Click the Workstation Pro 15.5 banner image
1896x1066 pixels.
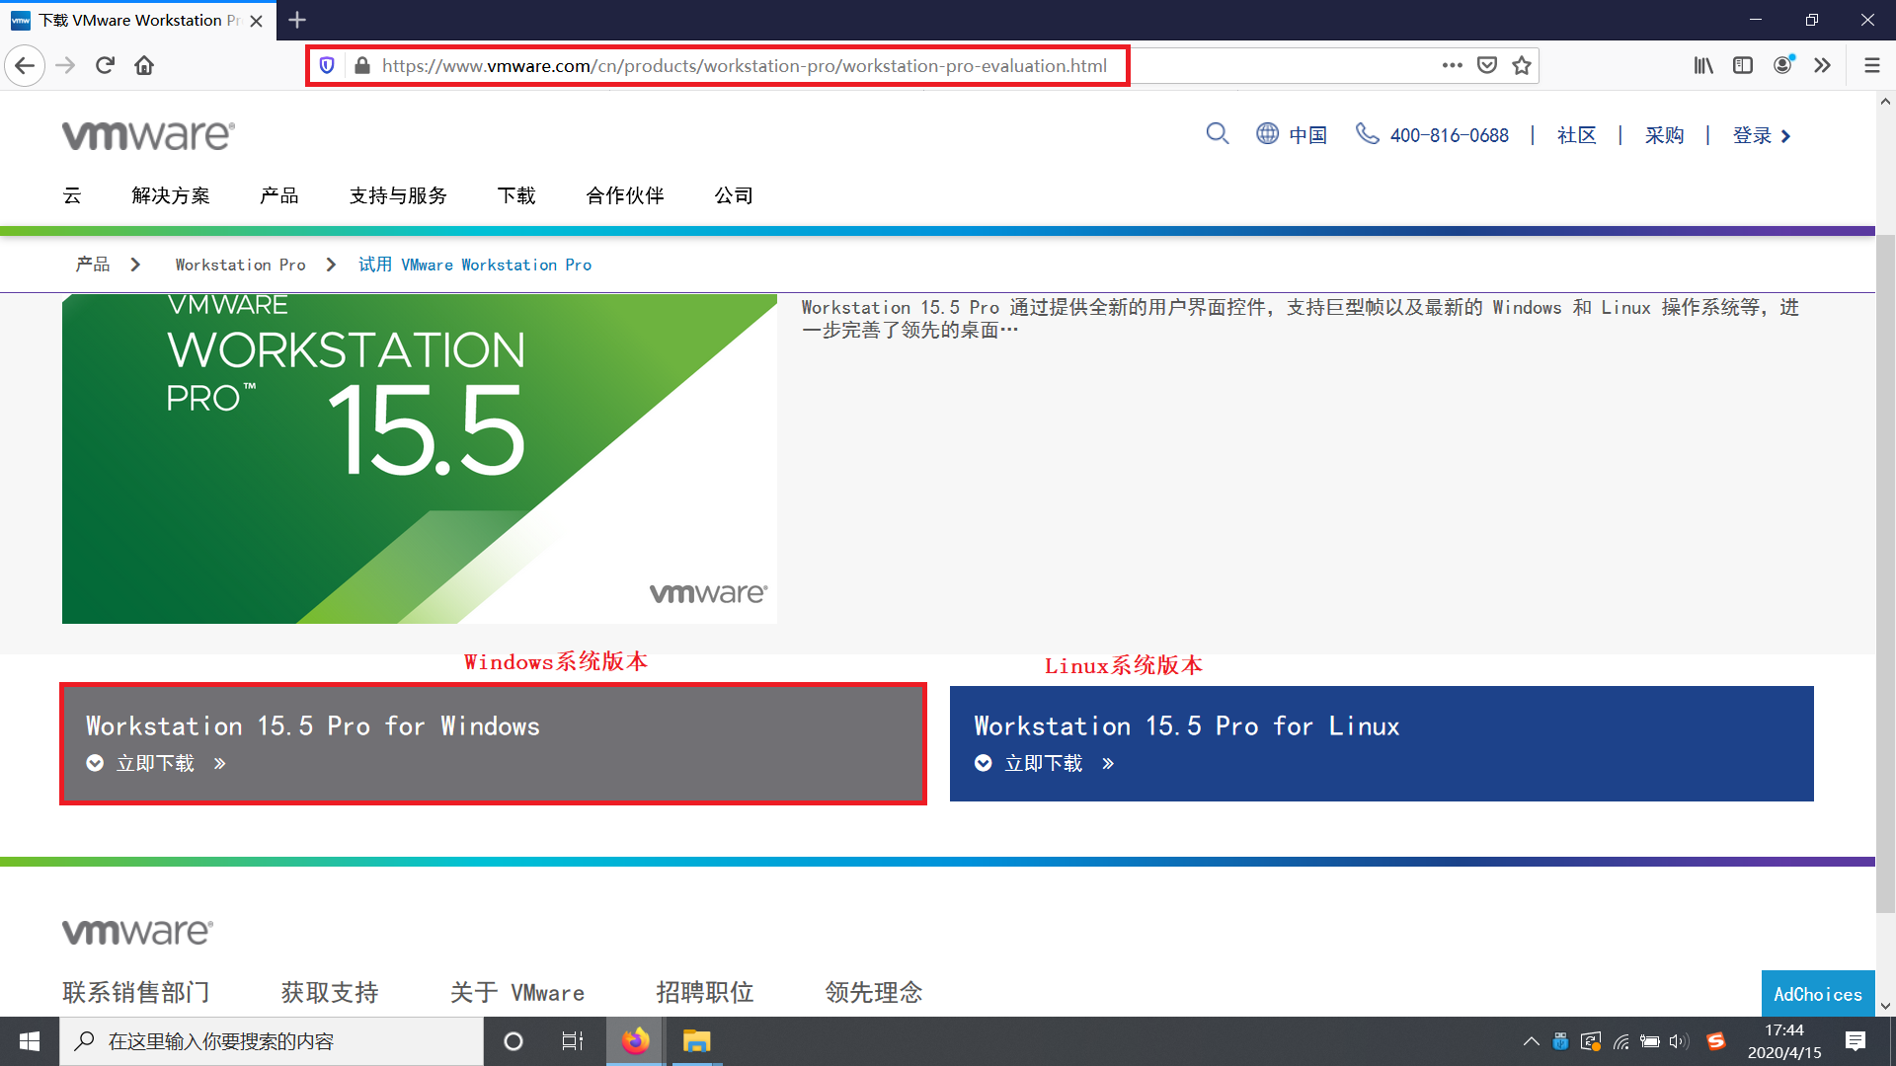pyautogui.click(x=420, y=459)
